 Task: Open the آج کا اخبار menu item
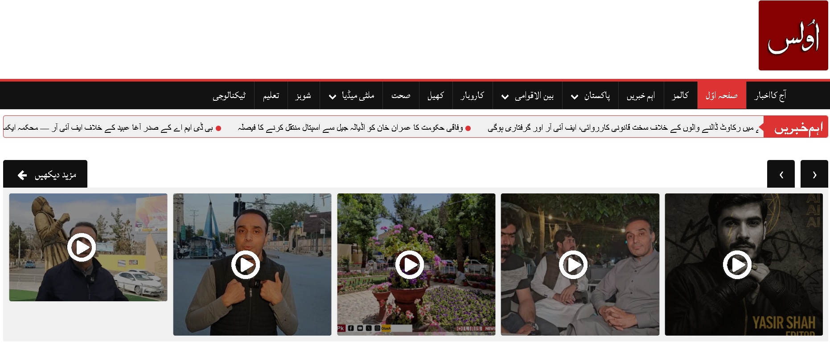[770, 95]
